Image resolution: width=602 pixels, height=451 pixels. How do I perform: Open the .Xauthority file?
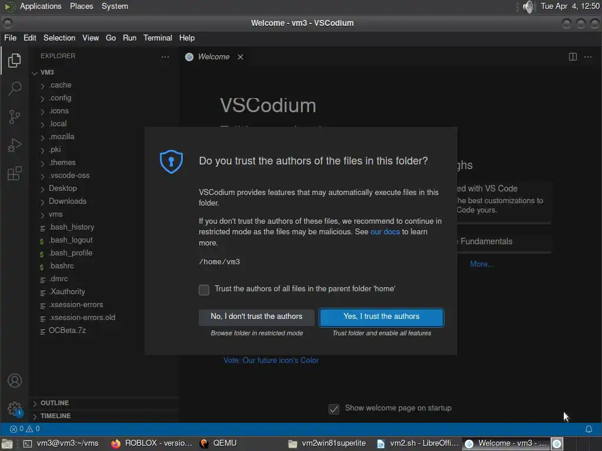point(67,292)
